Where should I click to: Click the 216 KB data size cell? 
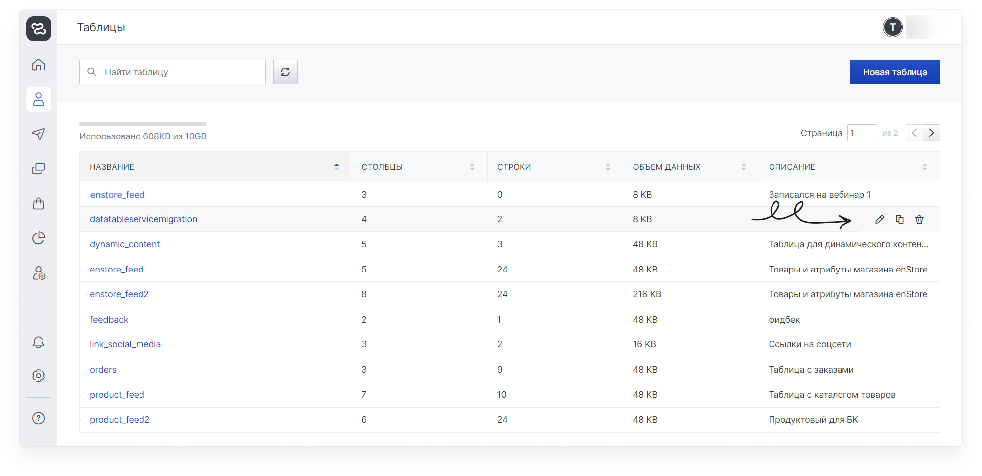pyautogui.click(x=647, y=294)
